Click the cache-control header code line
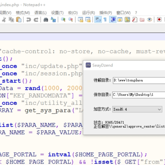The image size is (165, 165). (x=82, y=51)
